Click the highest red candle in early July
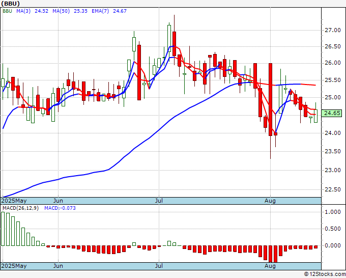This screenshot has height=278, width=346. tap(174, 44)
